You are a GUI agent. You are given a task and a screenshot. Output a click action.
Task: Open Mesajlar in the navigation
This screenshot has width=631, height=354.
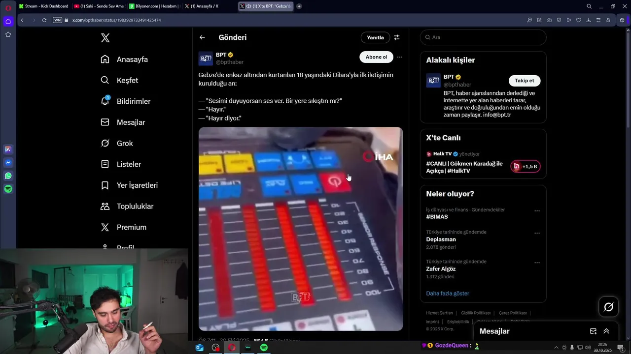123,122
